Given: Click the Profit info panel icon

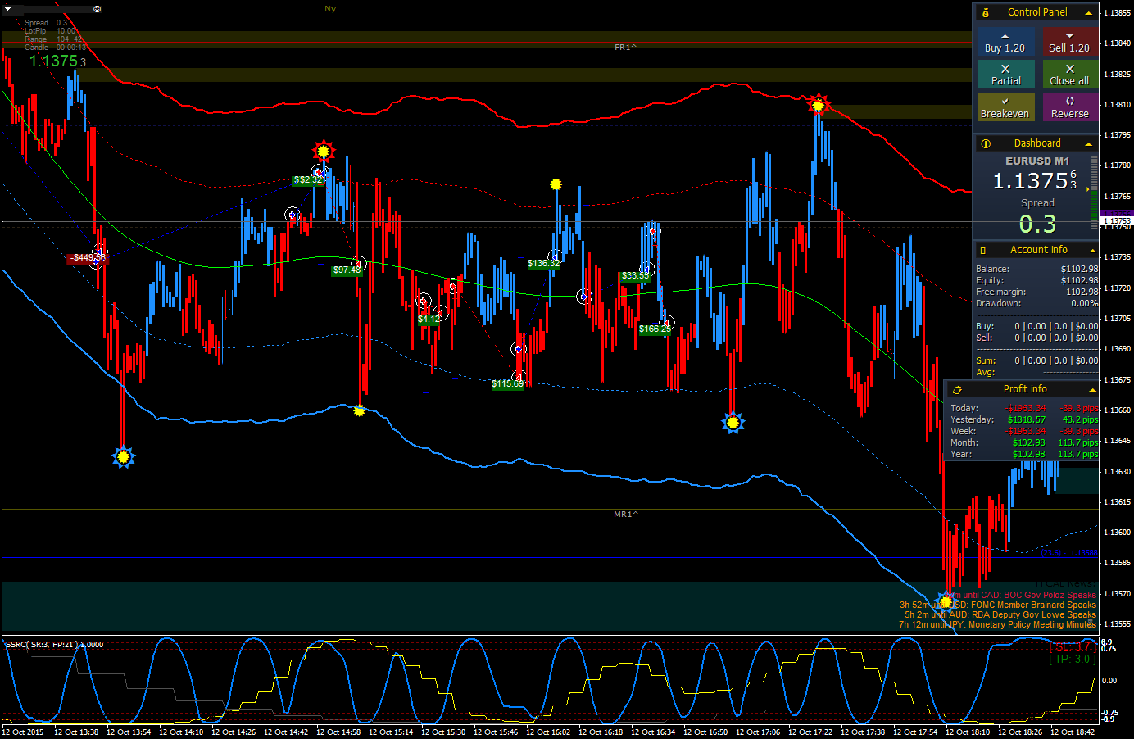Looking at the screenshot, I should pos(956,390).
